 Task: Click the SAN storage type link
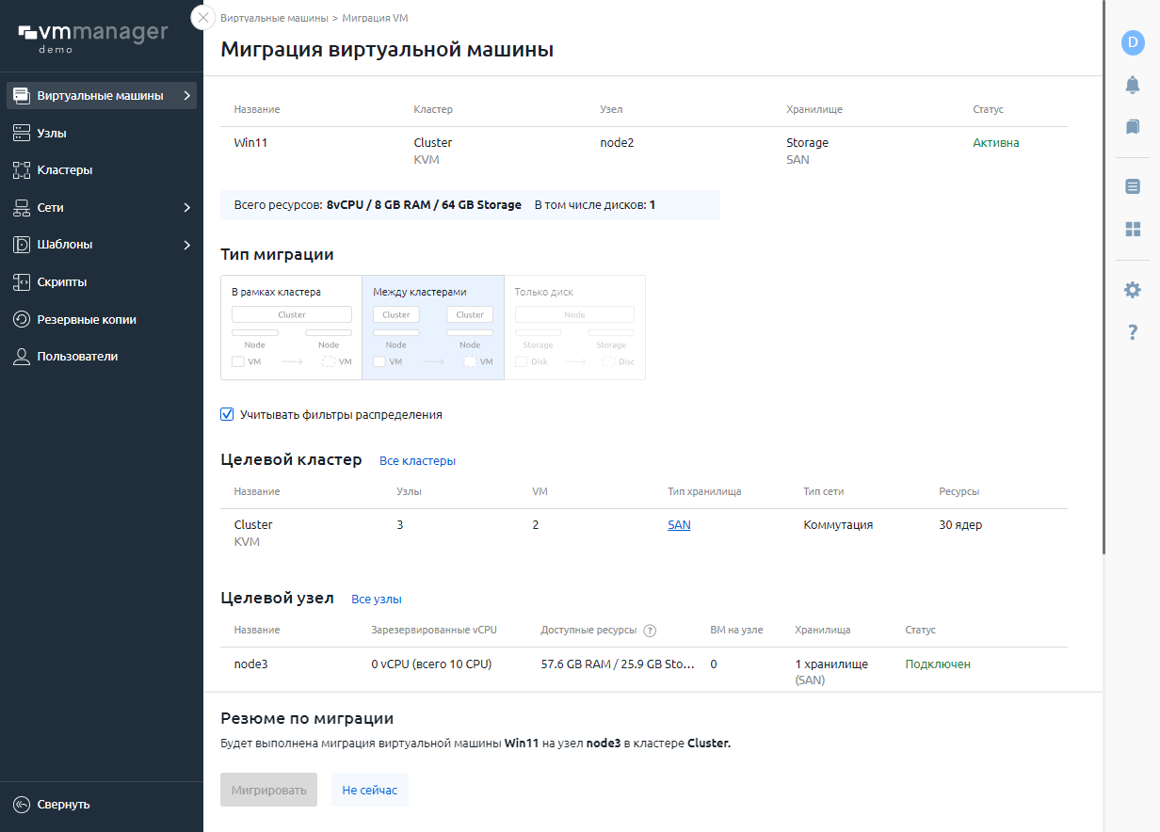coord(679,525)
